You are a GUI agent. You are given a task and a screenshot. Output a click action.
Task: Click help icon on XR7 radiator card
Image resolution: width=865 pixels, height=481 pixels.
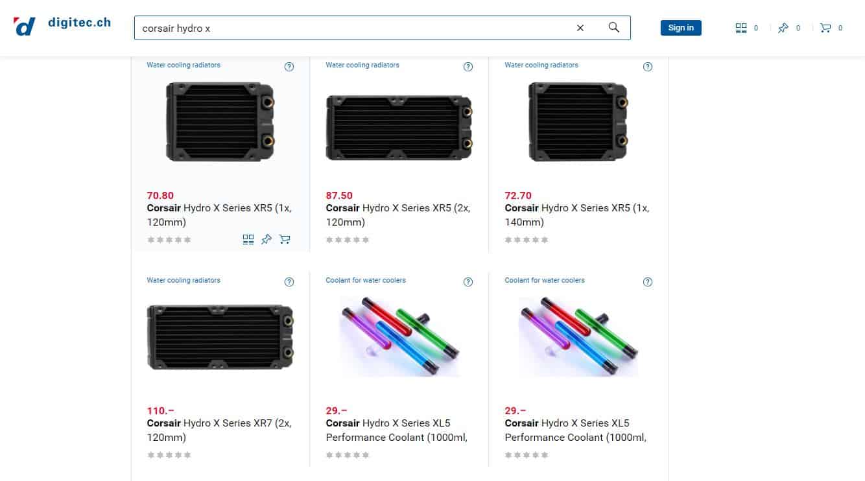pyautogui.click(x=289, y=282)
